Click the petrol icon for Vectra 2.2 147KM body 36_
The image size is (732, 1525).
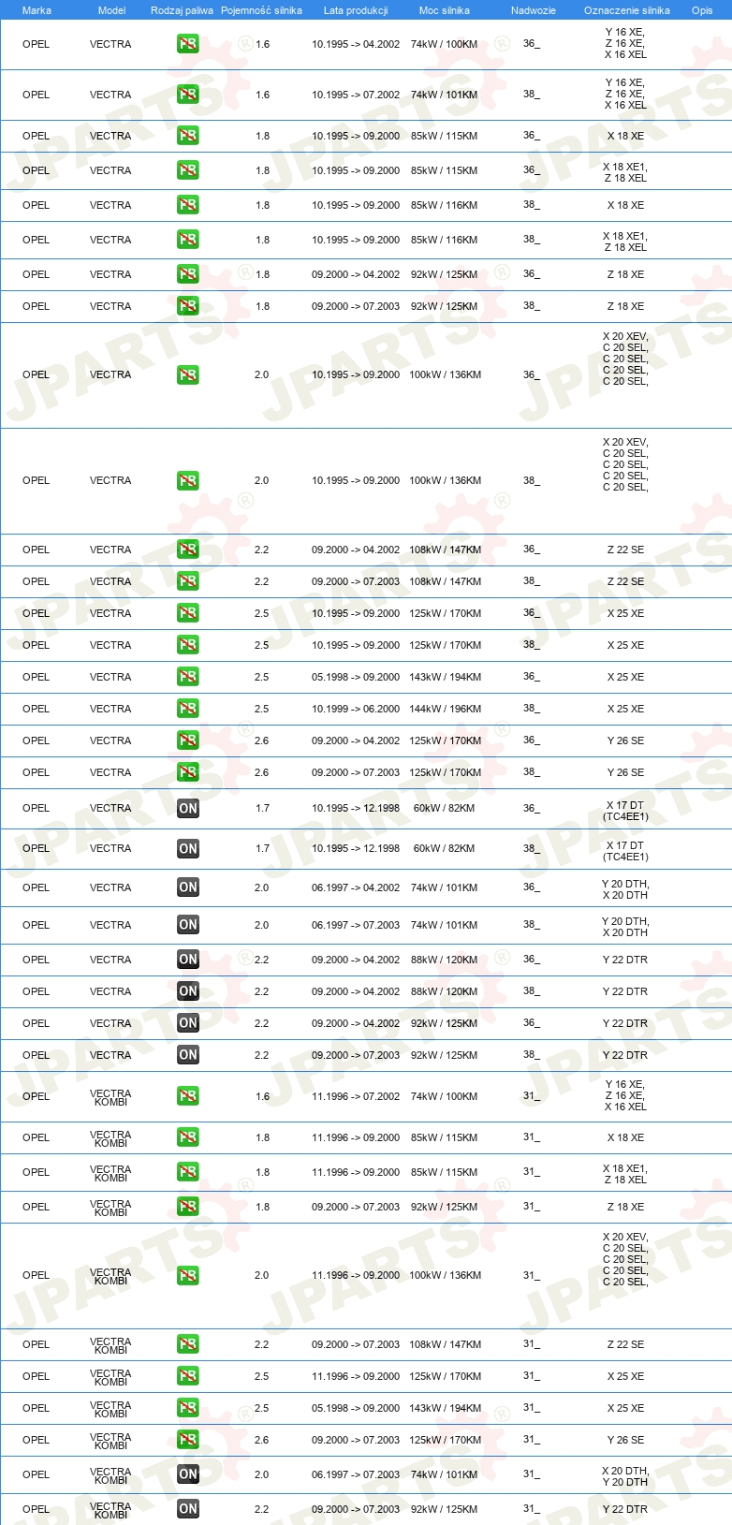tap(188, 550)
